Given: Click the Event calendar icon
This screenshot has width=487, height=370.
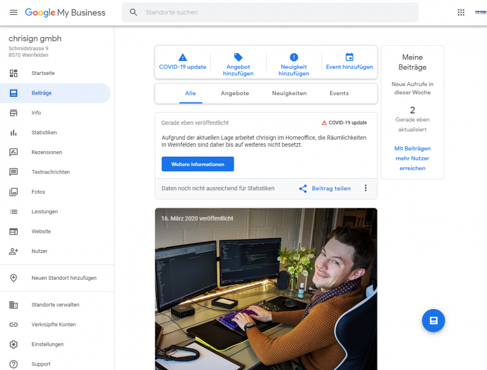Looking at the screenshot, I should [x=349, y=57].
